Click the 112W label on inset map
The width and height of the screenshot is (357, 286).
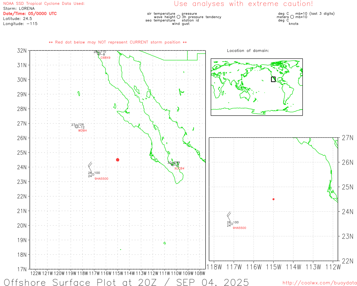333,267
